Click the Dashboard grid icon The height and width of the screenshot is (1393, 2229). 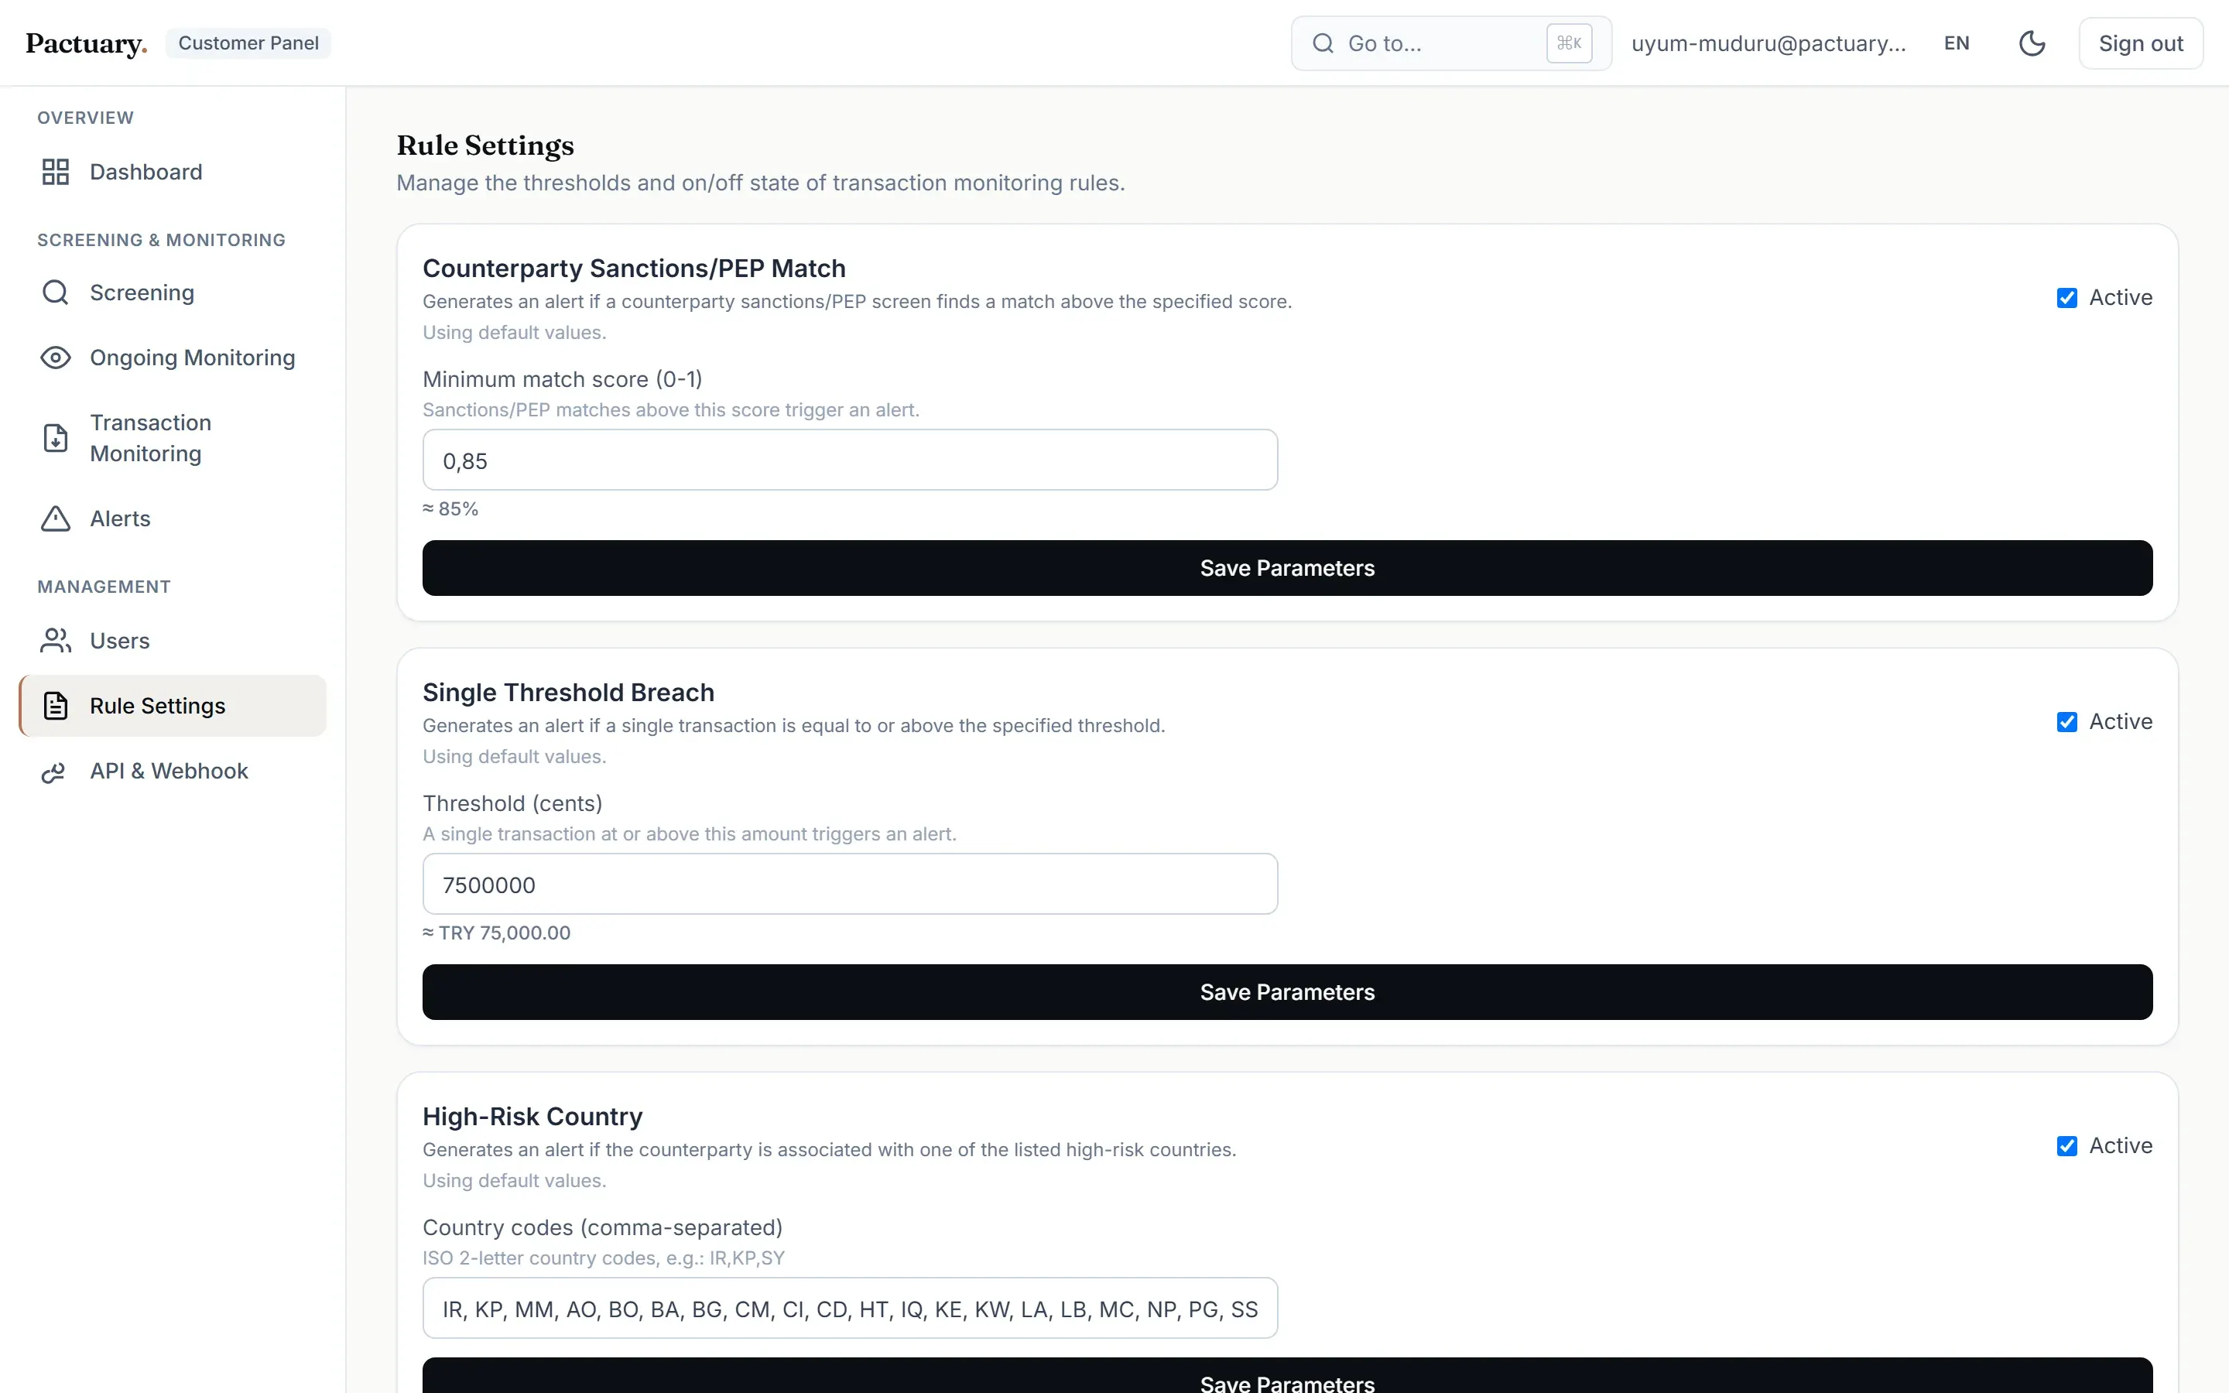[55, 171]
